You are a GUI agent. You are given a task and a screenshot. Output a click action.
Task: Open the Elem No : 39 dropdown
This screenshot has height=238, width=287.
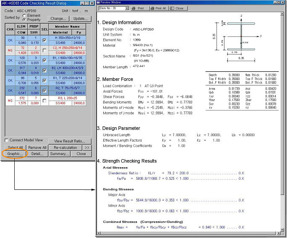pos(127,8)
